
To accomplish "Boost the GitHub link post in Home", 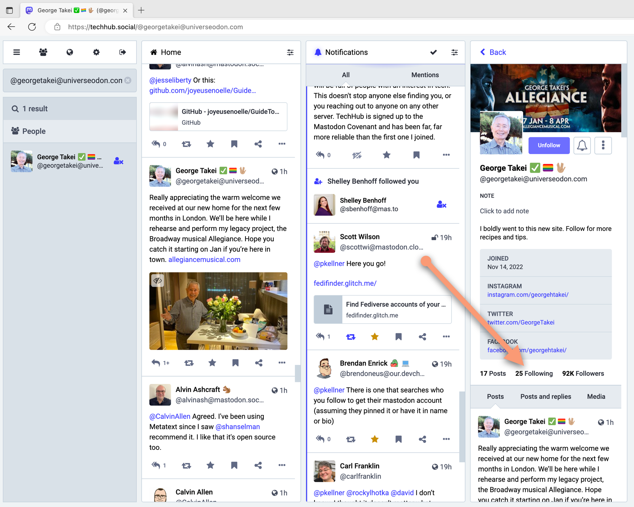I will (x=186, y=144).
